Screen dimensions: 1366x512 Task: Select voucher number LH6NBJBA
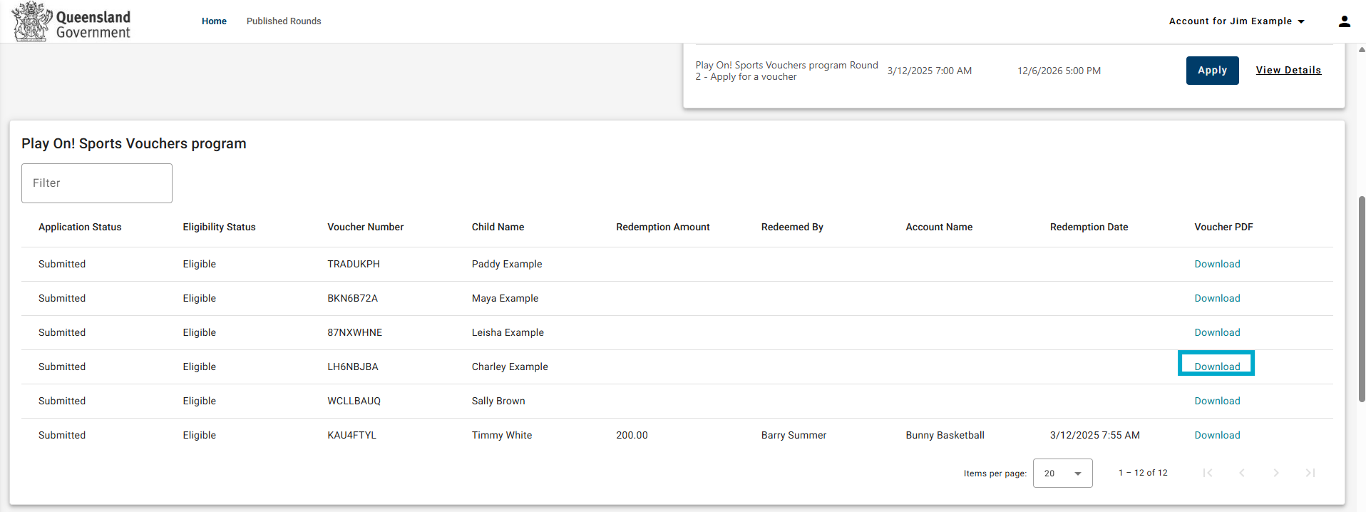pyautogui.click(x=353, y=367)
